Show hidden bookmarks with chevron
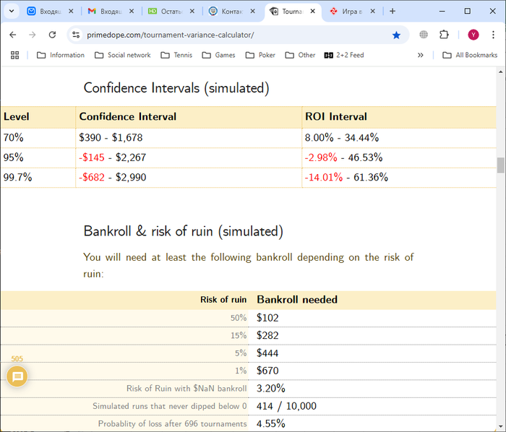The width and height of the screenshot is (506, 432). coord(421,55)
